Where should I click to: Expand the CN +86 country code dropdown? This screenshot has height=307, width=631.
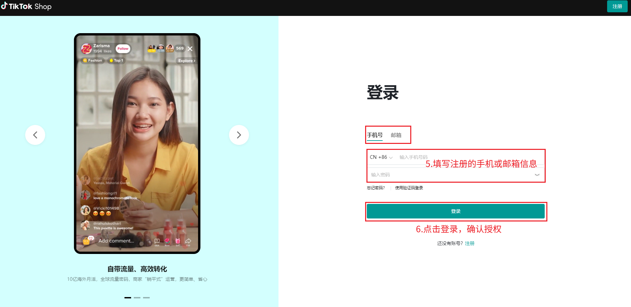(381, 157)
